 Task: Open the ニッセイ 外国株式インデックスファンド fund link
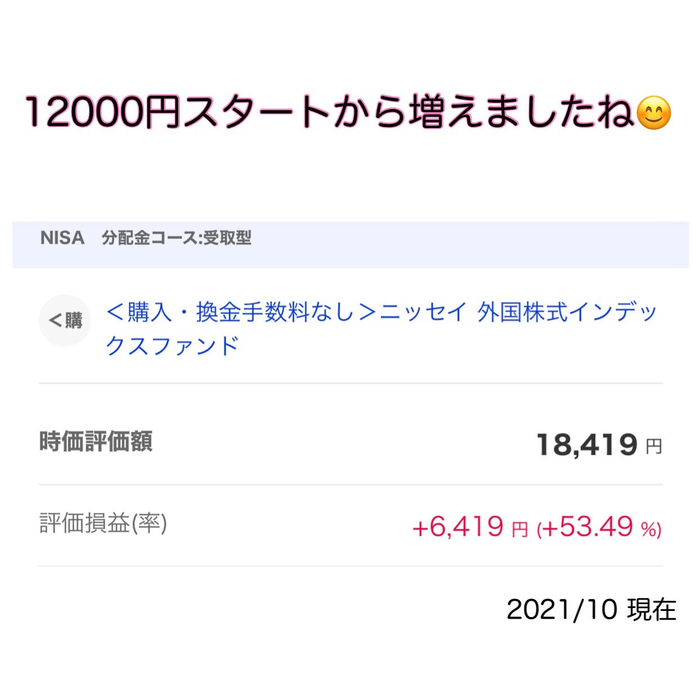coord(381,329)
